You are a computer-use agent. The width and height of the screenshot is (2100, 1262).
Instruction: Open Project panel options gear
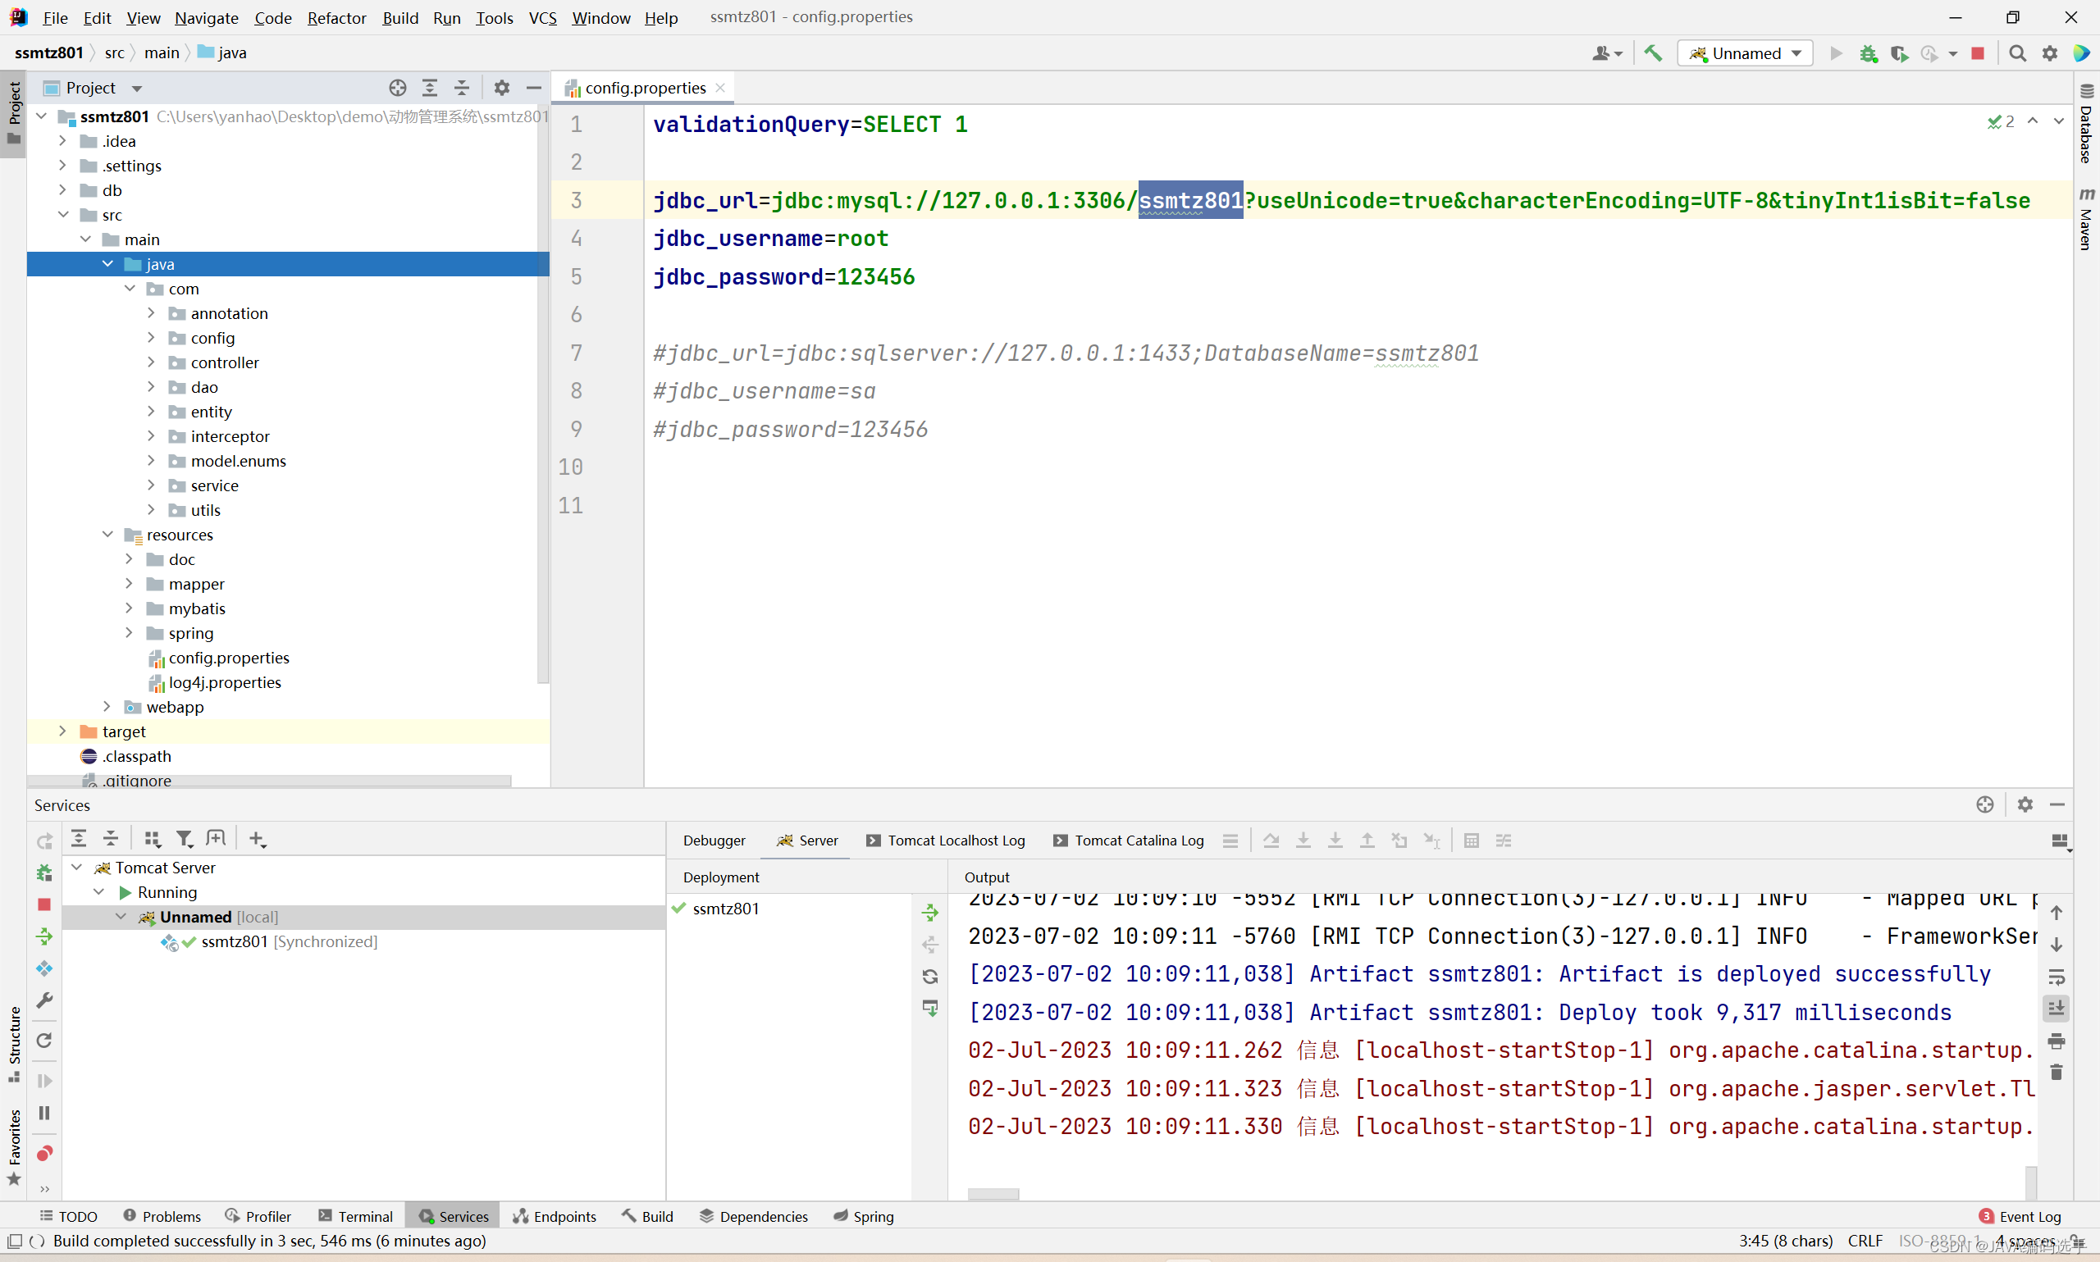tap(502, 88)
